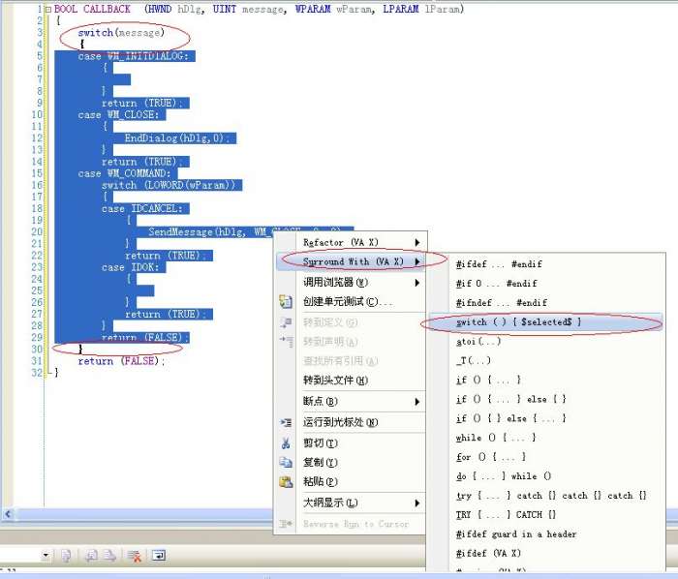
Task: Select the #ifdef ... #endif snippet
Action: (x=545, y=264)
